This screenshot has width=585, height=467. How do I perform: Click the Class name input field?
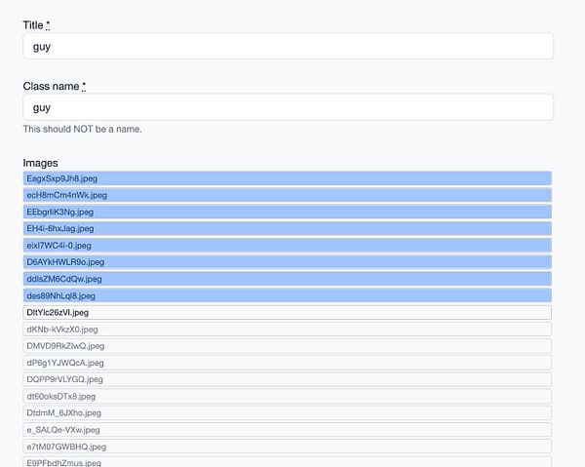288,107
